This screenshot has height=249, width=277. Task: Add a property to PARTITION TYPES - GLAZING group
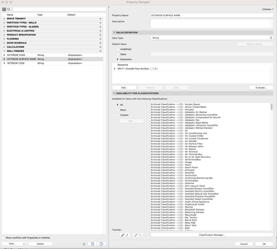pos(100,27)
